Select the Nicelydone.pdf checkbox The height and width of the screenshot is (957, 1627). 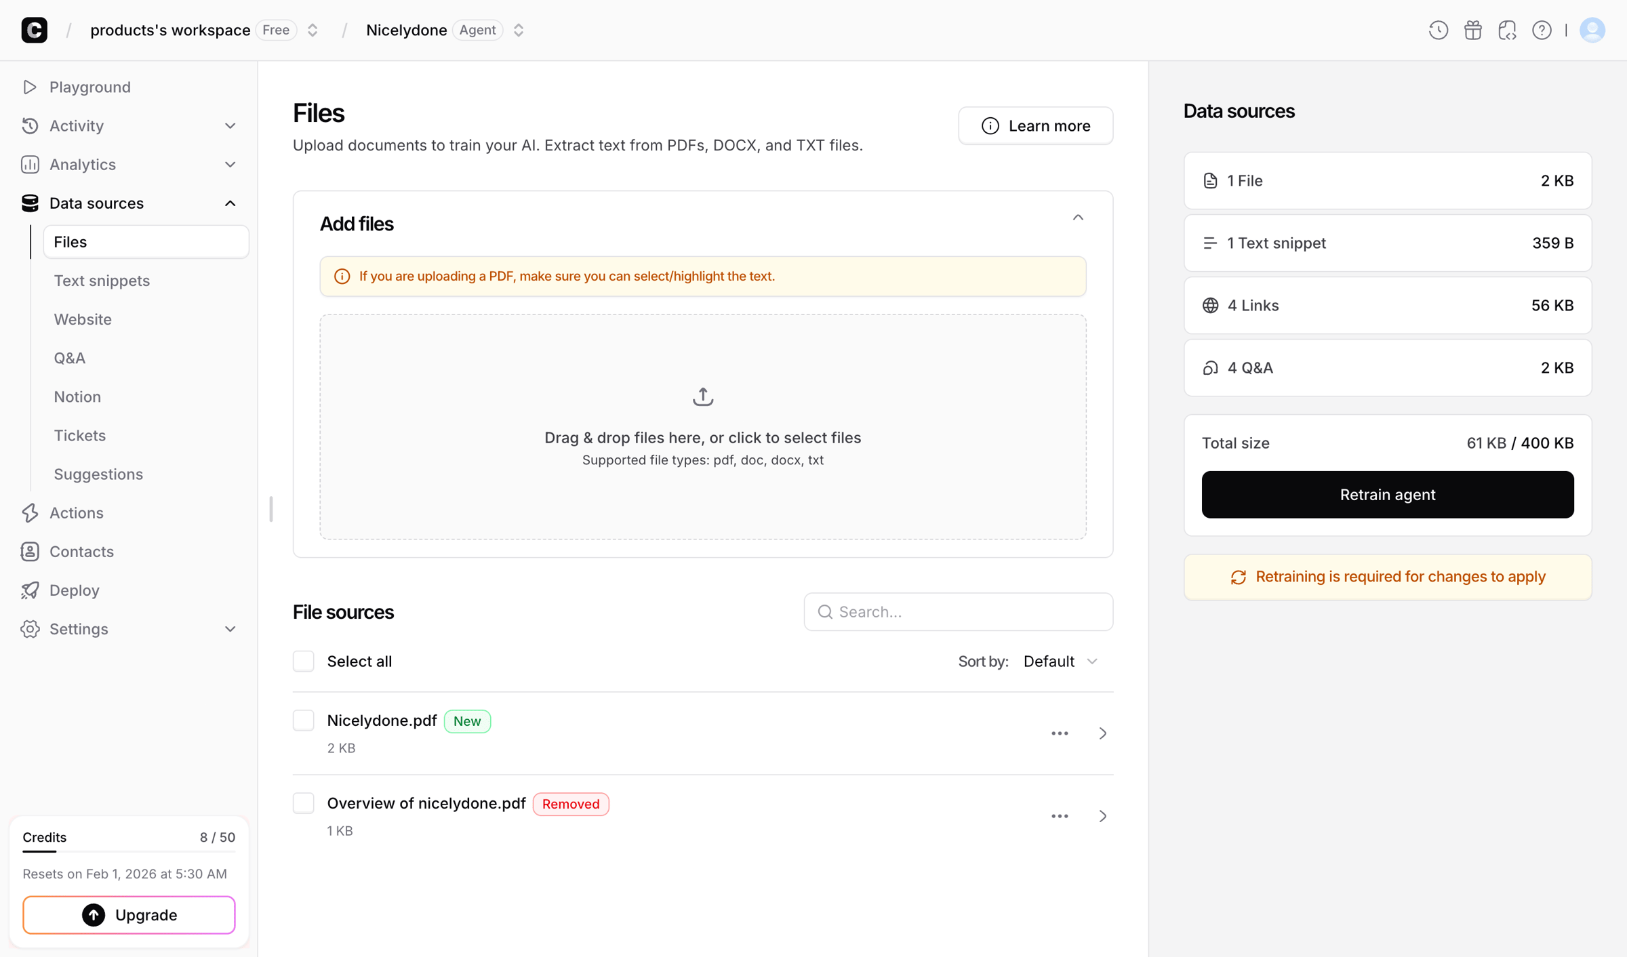click(303, 720)
